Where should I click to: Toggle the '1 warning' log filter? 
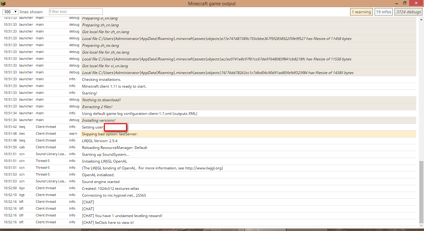(361, 12)
